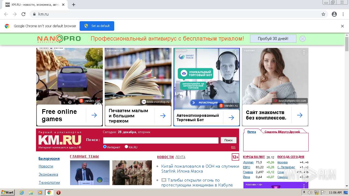Launch Internet Explorer from the taskbar
Screen dimensions: 349x196
pos(22,192)
